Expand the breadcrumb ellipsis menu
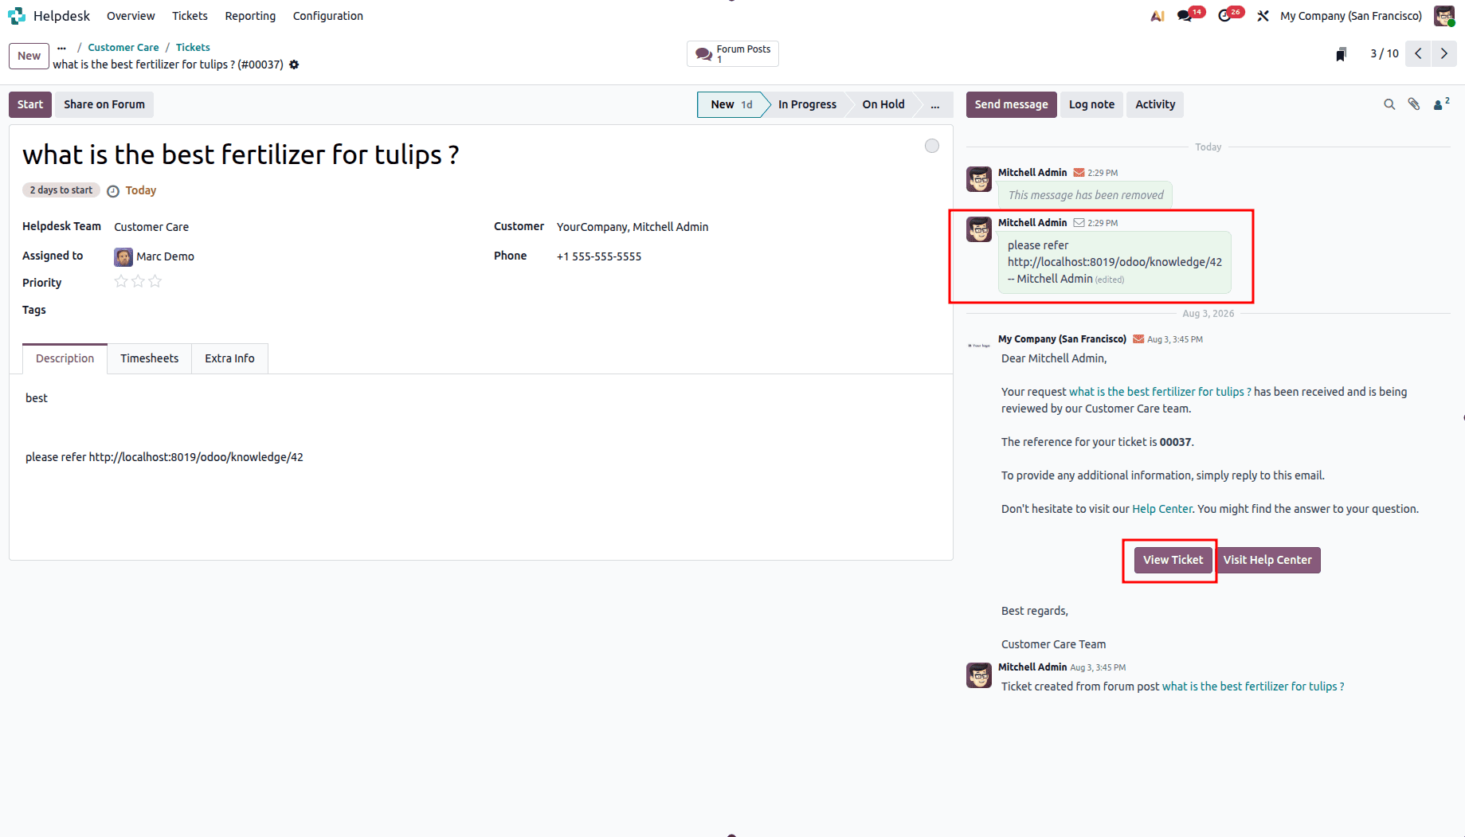 pos(61,48)
